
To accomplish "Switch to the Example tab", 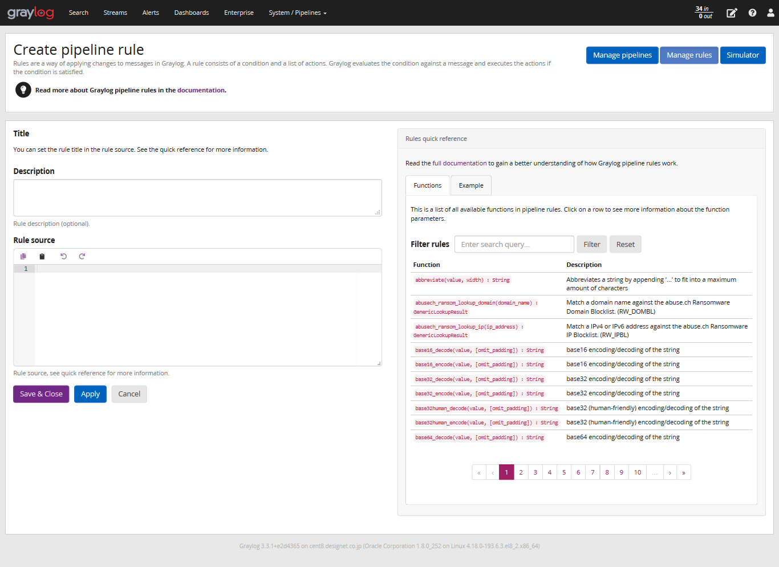I will pos(471,185).
